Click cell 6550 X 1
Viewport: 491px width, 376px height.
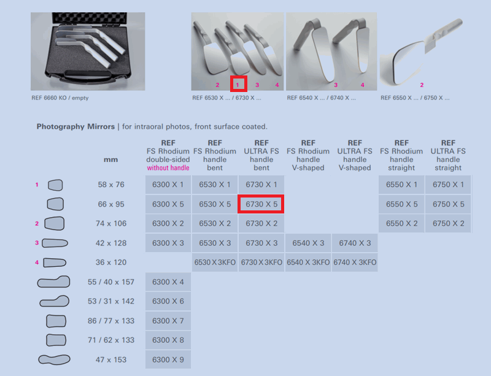[x=401, y=185]
